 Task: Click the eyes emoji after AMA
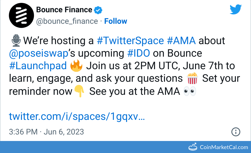(x=190, y=91)
